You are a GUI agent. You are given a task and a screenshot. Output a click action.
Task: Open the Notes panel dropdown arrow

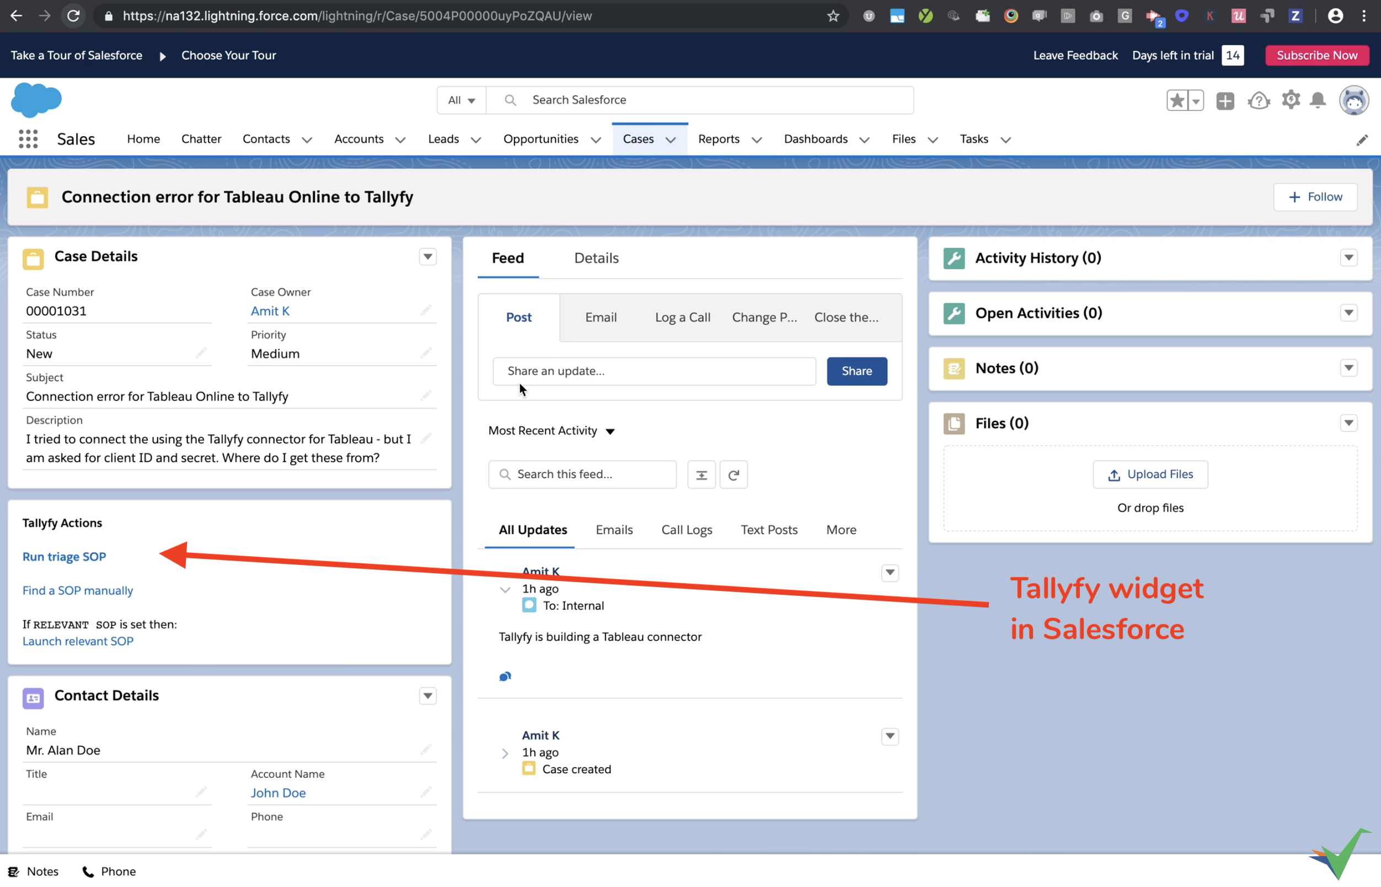coord(1349,368)
